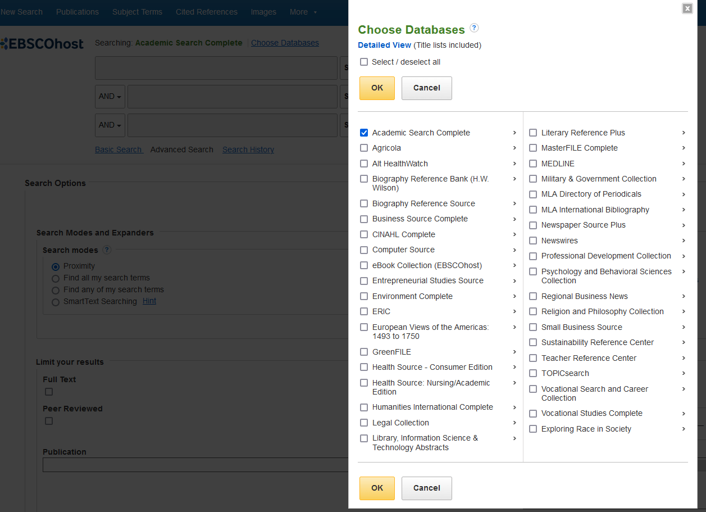The width and height of the screenshot is (706, 512).
Task: Show details arrow for Computer Source
Action: pos(514,250)
